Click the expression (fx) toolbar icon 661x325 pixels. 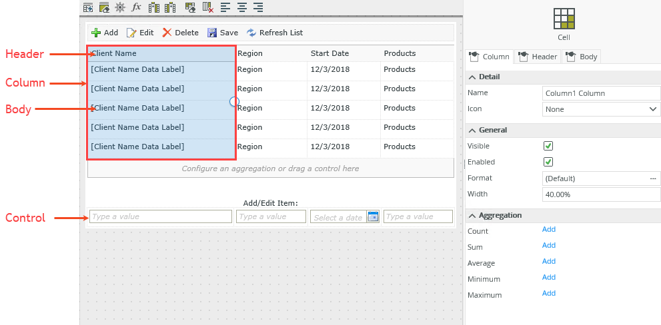coord(137,7)
